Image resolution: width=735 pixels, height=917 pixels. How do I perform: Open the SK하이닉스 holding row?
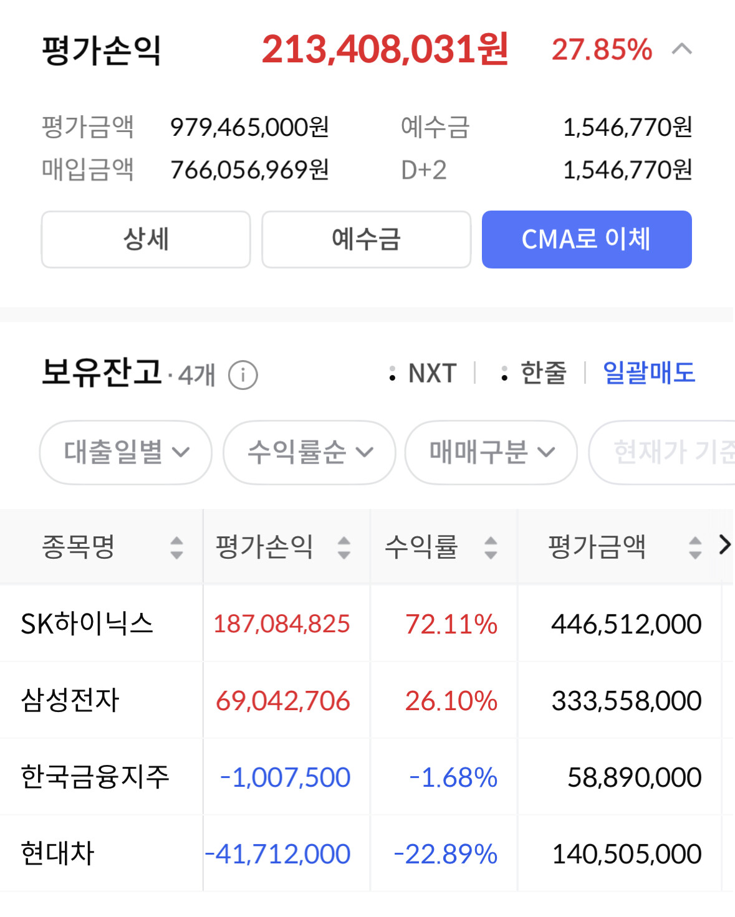pos(367,624)
